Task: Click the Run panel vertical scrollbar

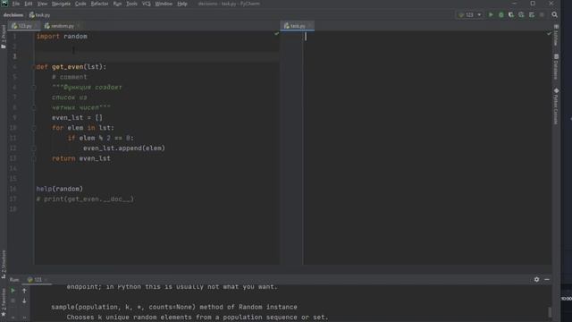Action: point(550,312)
